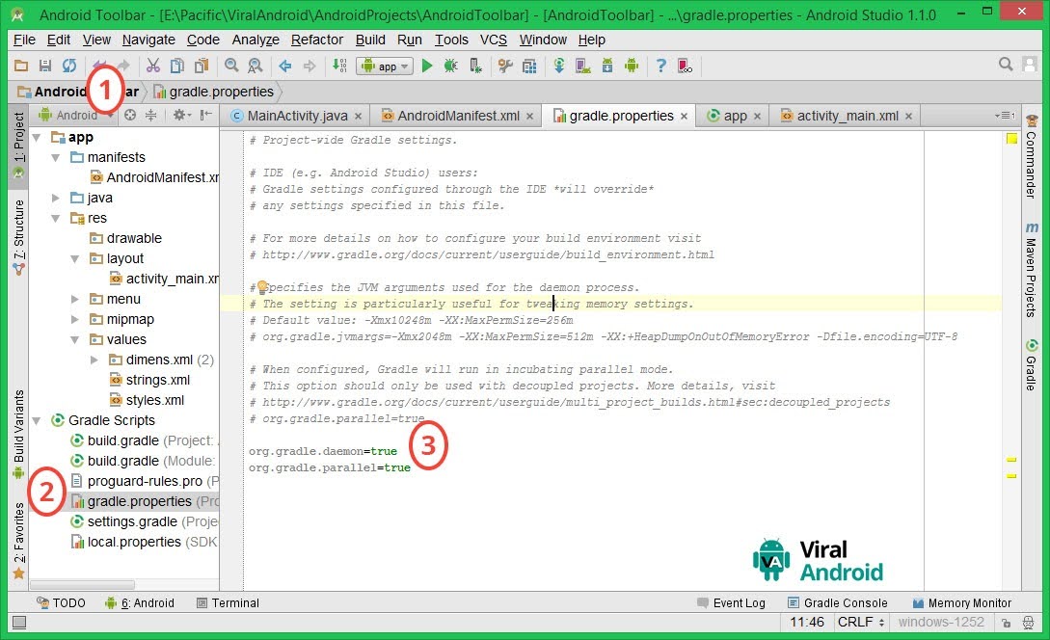Expand the mipmap folder
The width and height of the screenshot is (1050, 640).
[x=75, y=319]
